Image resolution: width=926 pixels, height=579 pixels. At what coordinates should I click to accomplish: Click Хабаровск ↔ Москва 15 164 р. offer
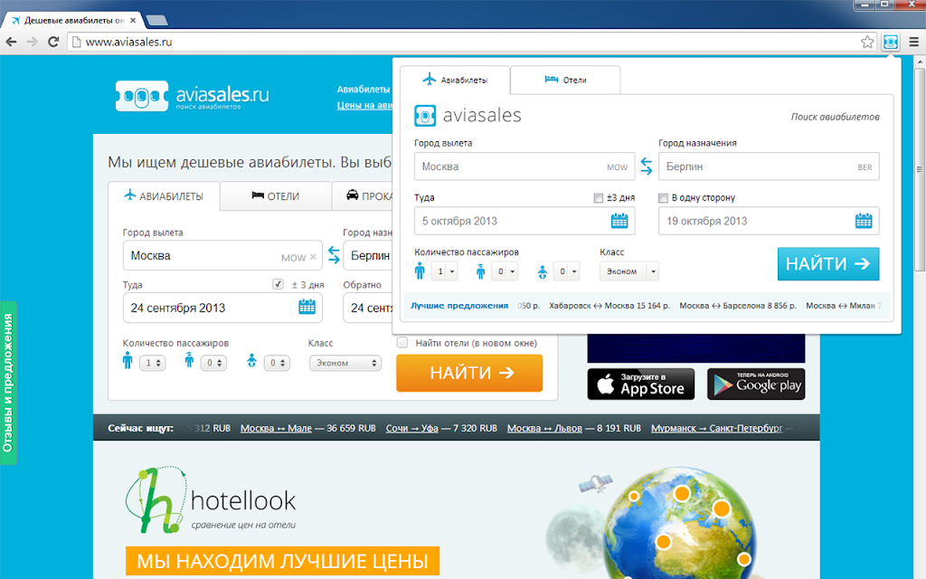click(609, 306)
